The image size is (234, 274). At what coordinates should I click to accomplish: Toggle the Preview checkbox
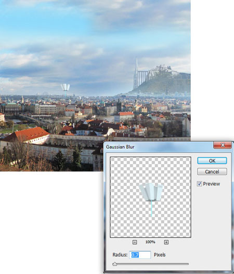[199, 184]
